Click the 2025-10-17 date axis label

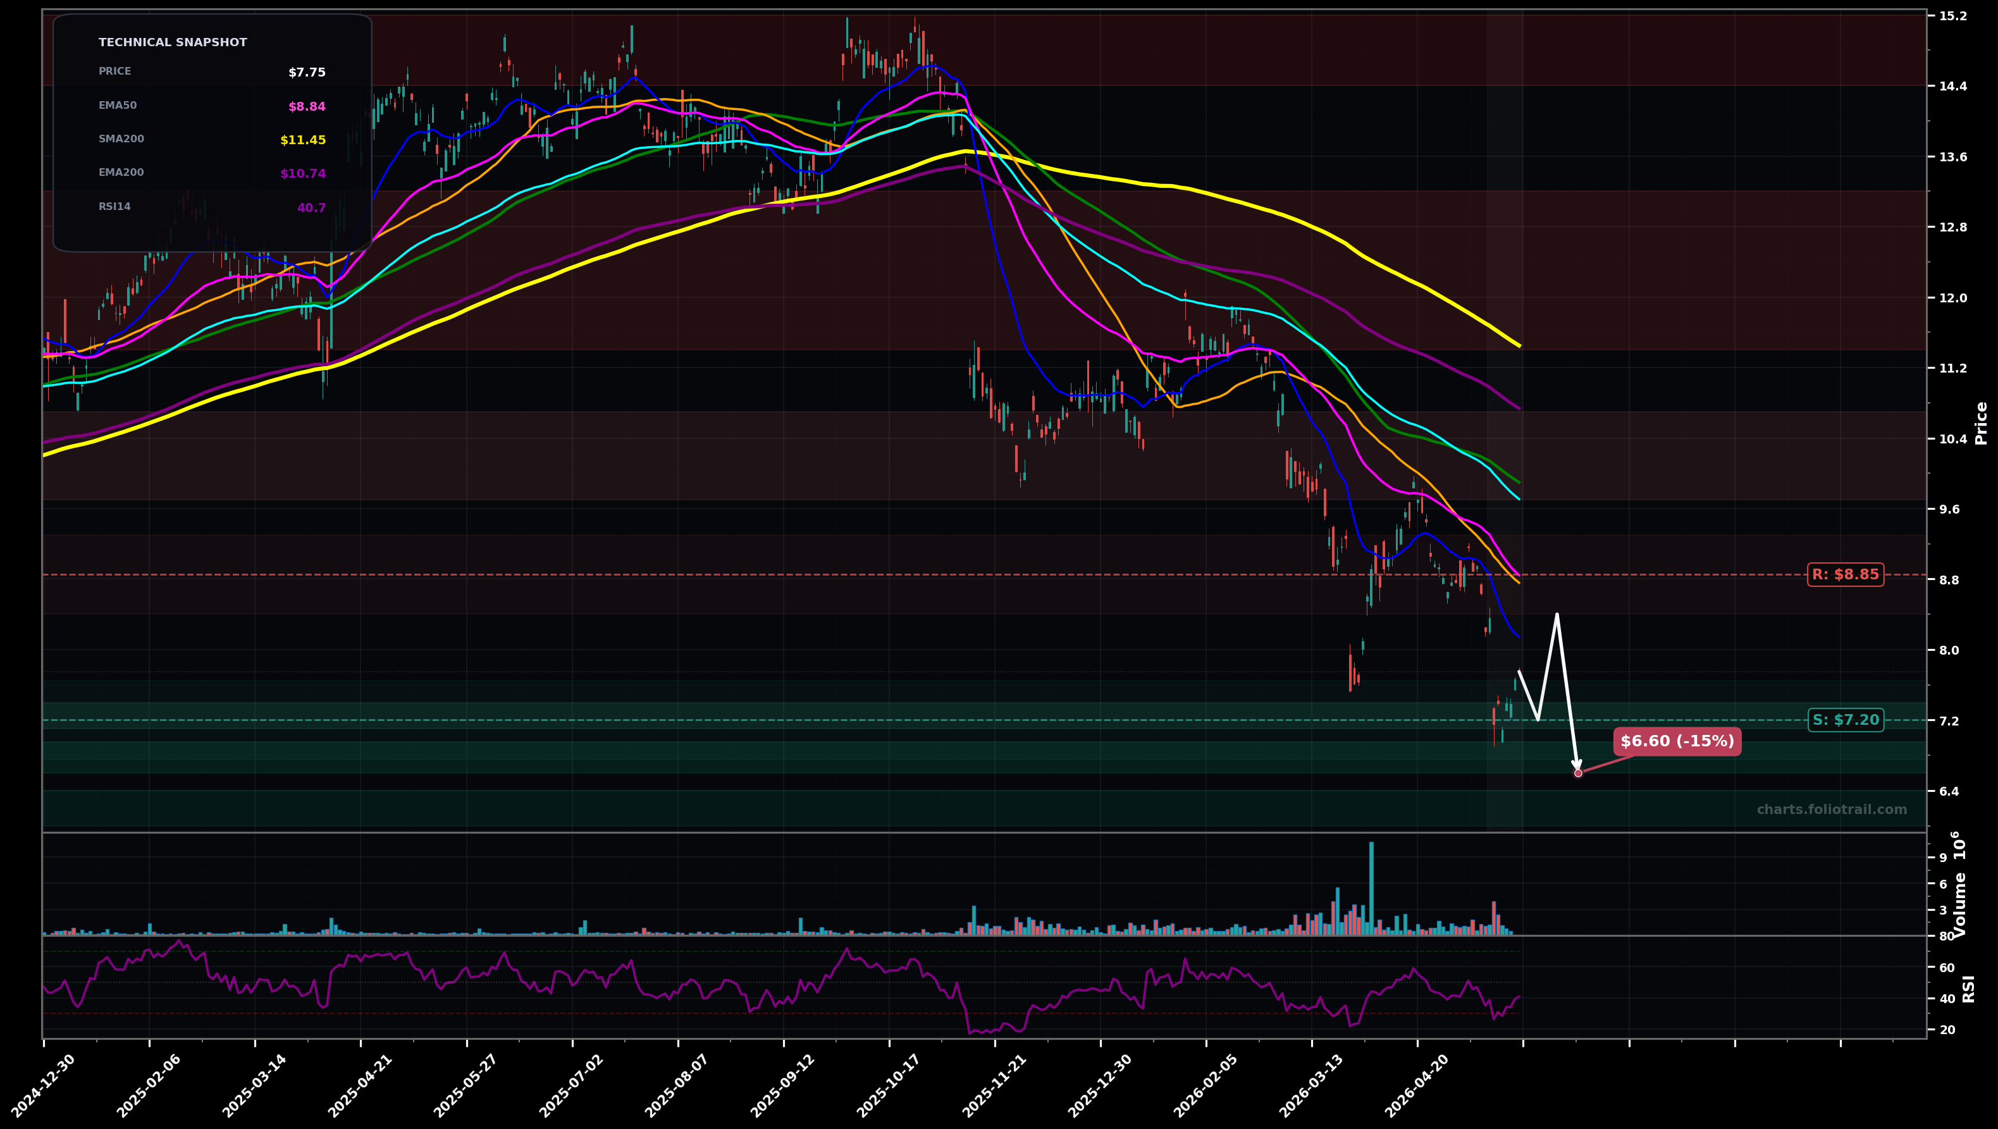tap(888, 1085)
